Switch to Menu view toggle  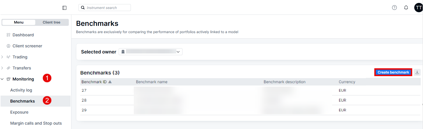coord(19,22)
